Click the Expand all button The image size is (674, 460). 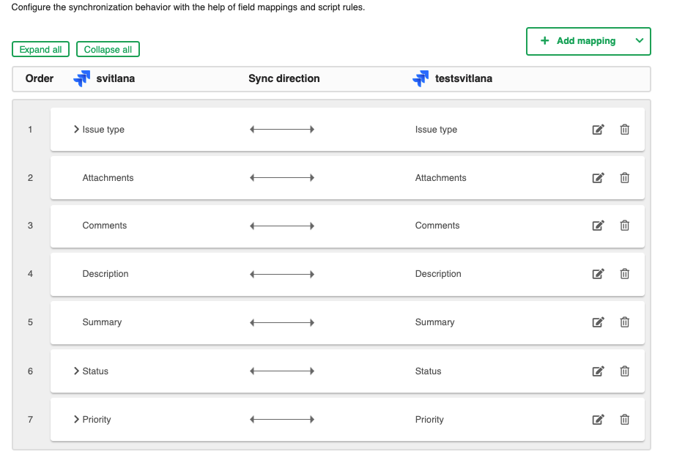[41, 50]
